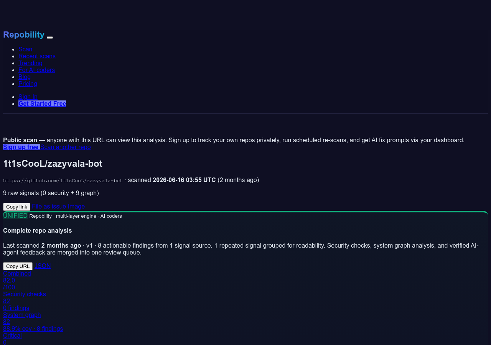This screenshot has width=491, height=345.
Task: Click the Copy URL button
Action: click(18, 266)
